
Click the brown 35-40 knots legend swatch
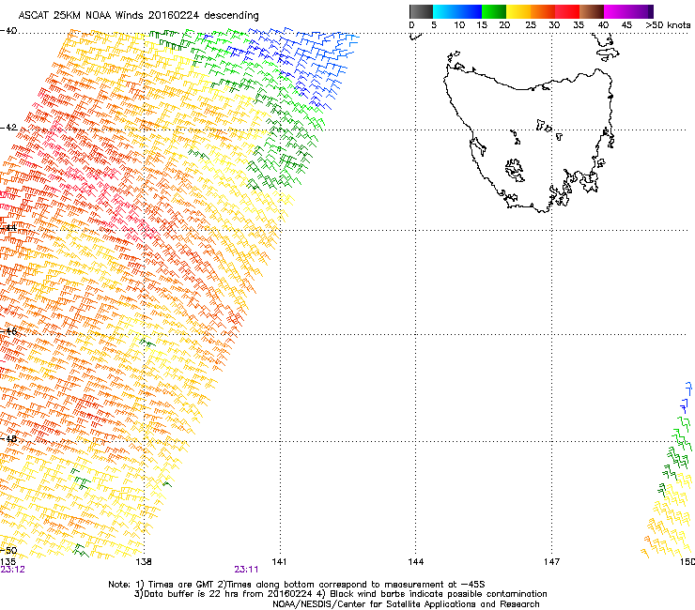592,11
